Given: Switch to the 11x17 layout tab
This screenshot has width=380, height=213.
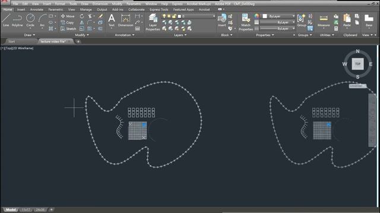Looking at the screenshot, I should coord(26,209).
